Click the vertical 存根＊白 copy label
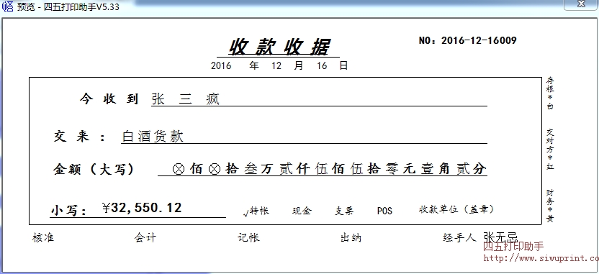Viewport: 599px width, 274px height. 550,93
